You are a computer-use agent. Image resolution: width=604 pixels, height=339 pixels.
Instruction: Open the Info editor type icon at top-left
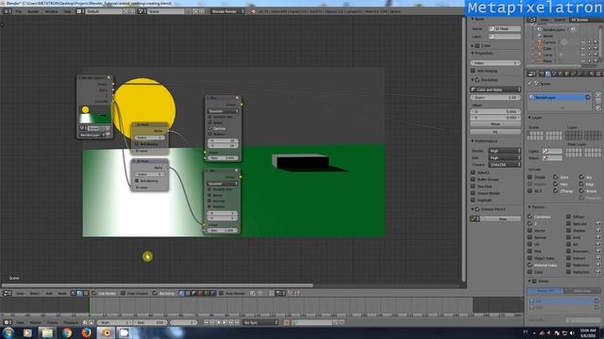pos(7,11)
